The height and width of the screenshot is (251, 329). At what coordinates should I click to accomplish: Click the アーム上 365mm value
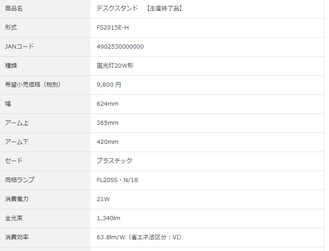(108, 123)
